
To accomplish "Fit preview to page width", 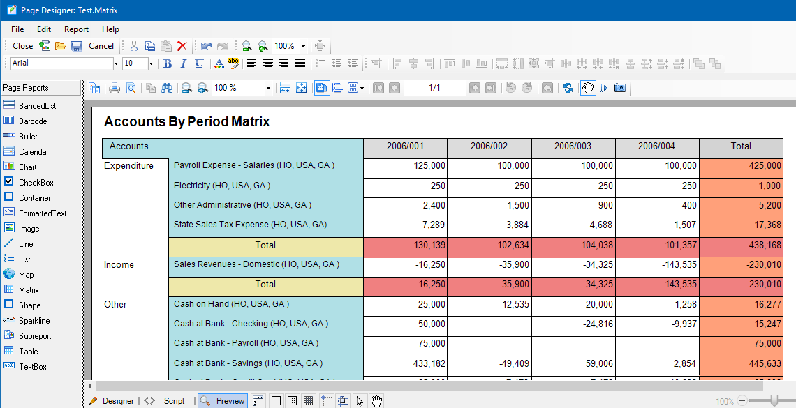I will (x=286, y=88).
